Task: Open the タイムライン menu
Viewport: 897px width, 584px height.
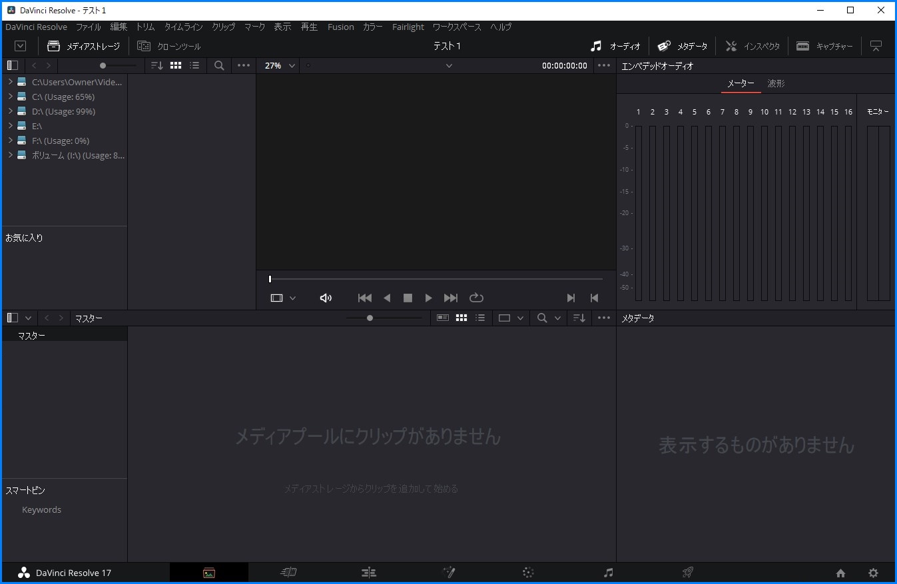Action: [x=184, y=27]
